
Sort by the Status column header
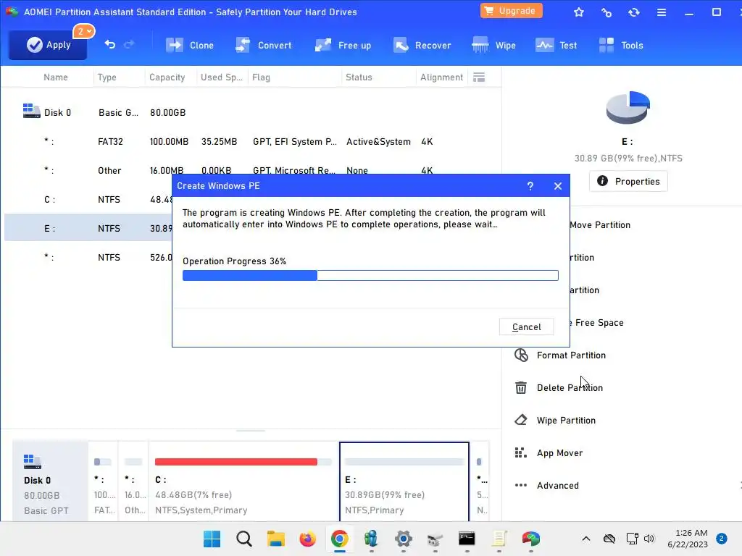[359, 77]
